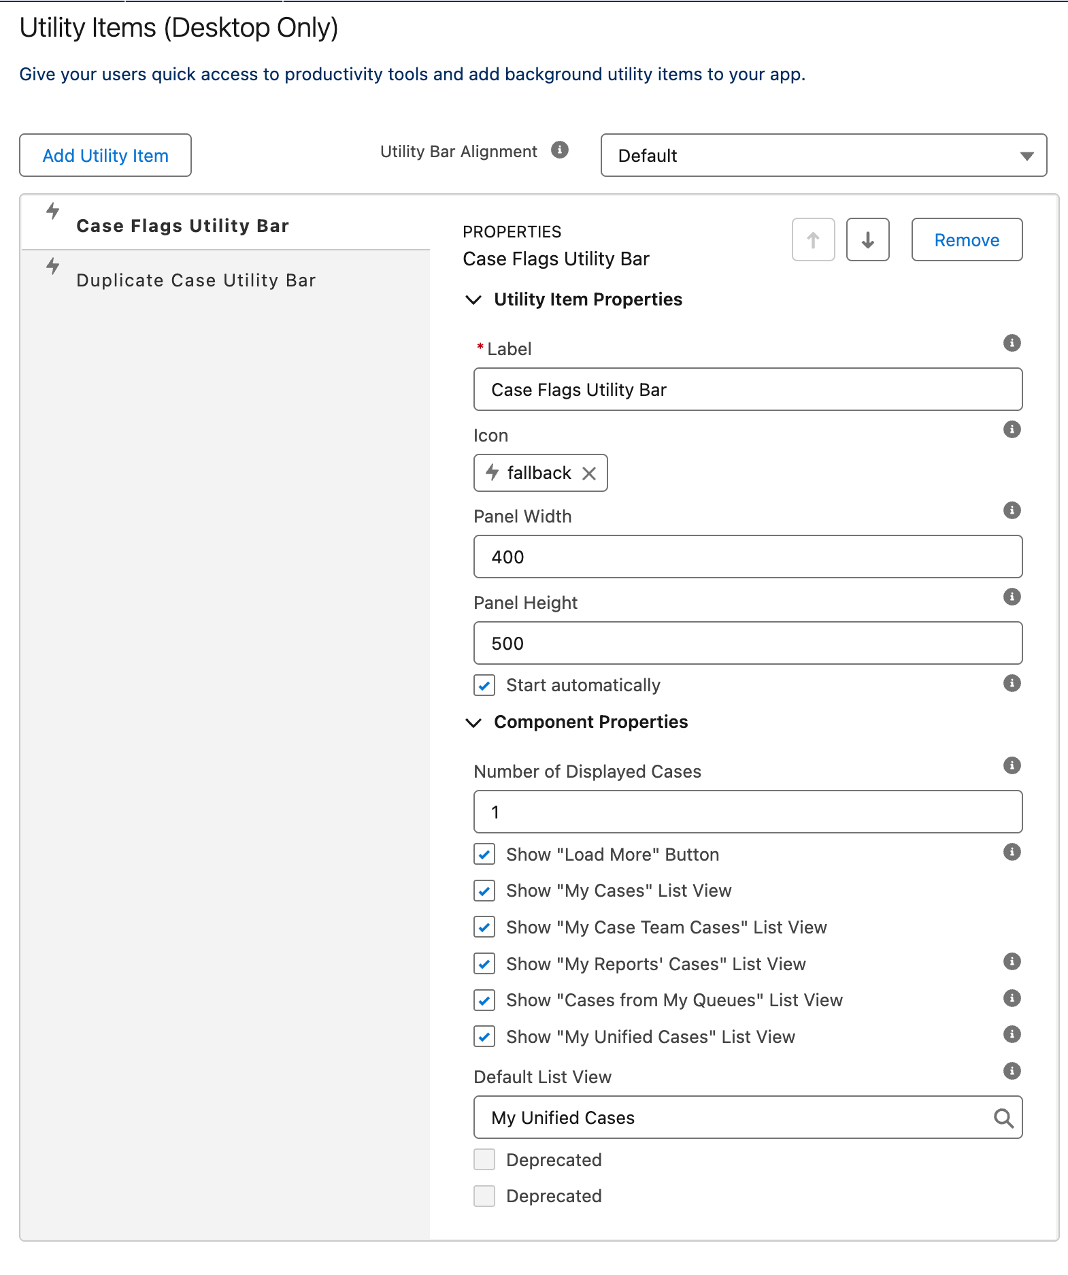Image resolution: width=1068 pixels, height=1275 pixels.
Task: Click info icon next to Utility Bar Alignment
Action: coord(560,150)
